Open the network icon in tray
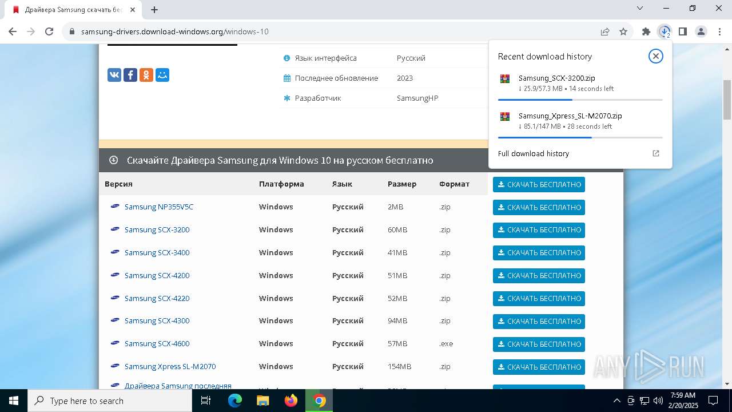This screenshot has height=412, width=732. coord(645,401)
